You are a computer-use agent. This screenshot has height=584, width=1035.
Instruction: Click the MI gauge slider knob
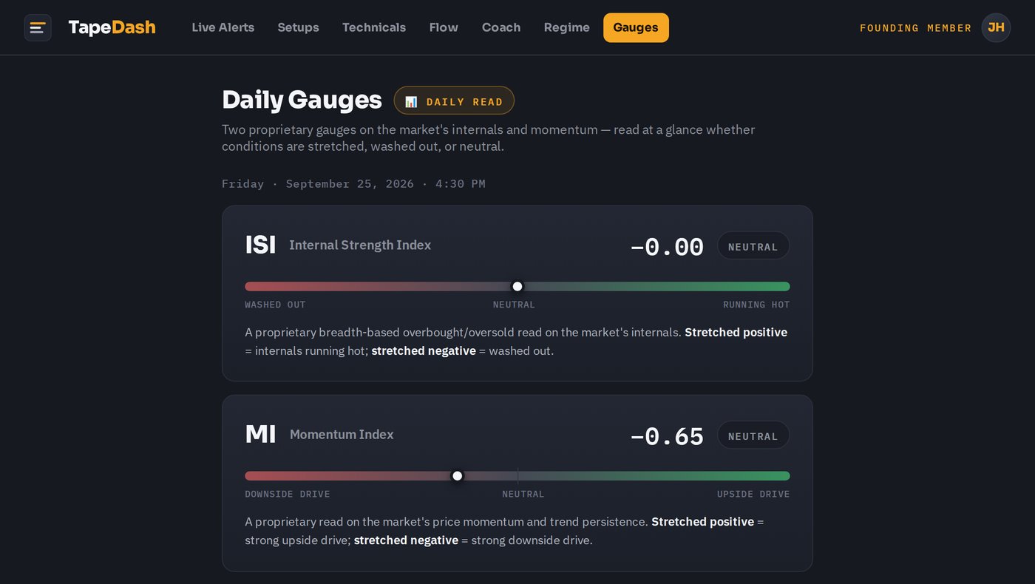coord(458,475)
